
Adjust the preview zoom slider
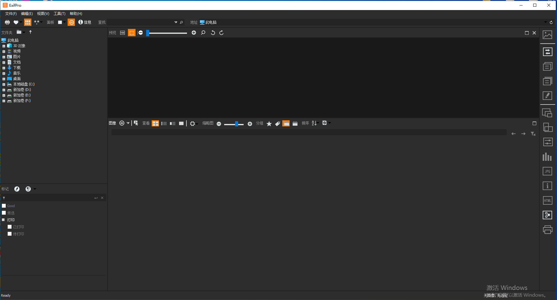tap(167, 33)
